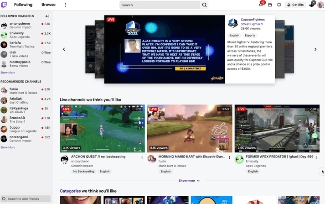Viewport: 325px width, 204px height.
Task: Open the chat bubble notifications icon
Action: coord(279,5)
